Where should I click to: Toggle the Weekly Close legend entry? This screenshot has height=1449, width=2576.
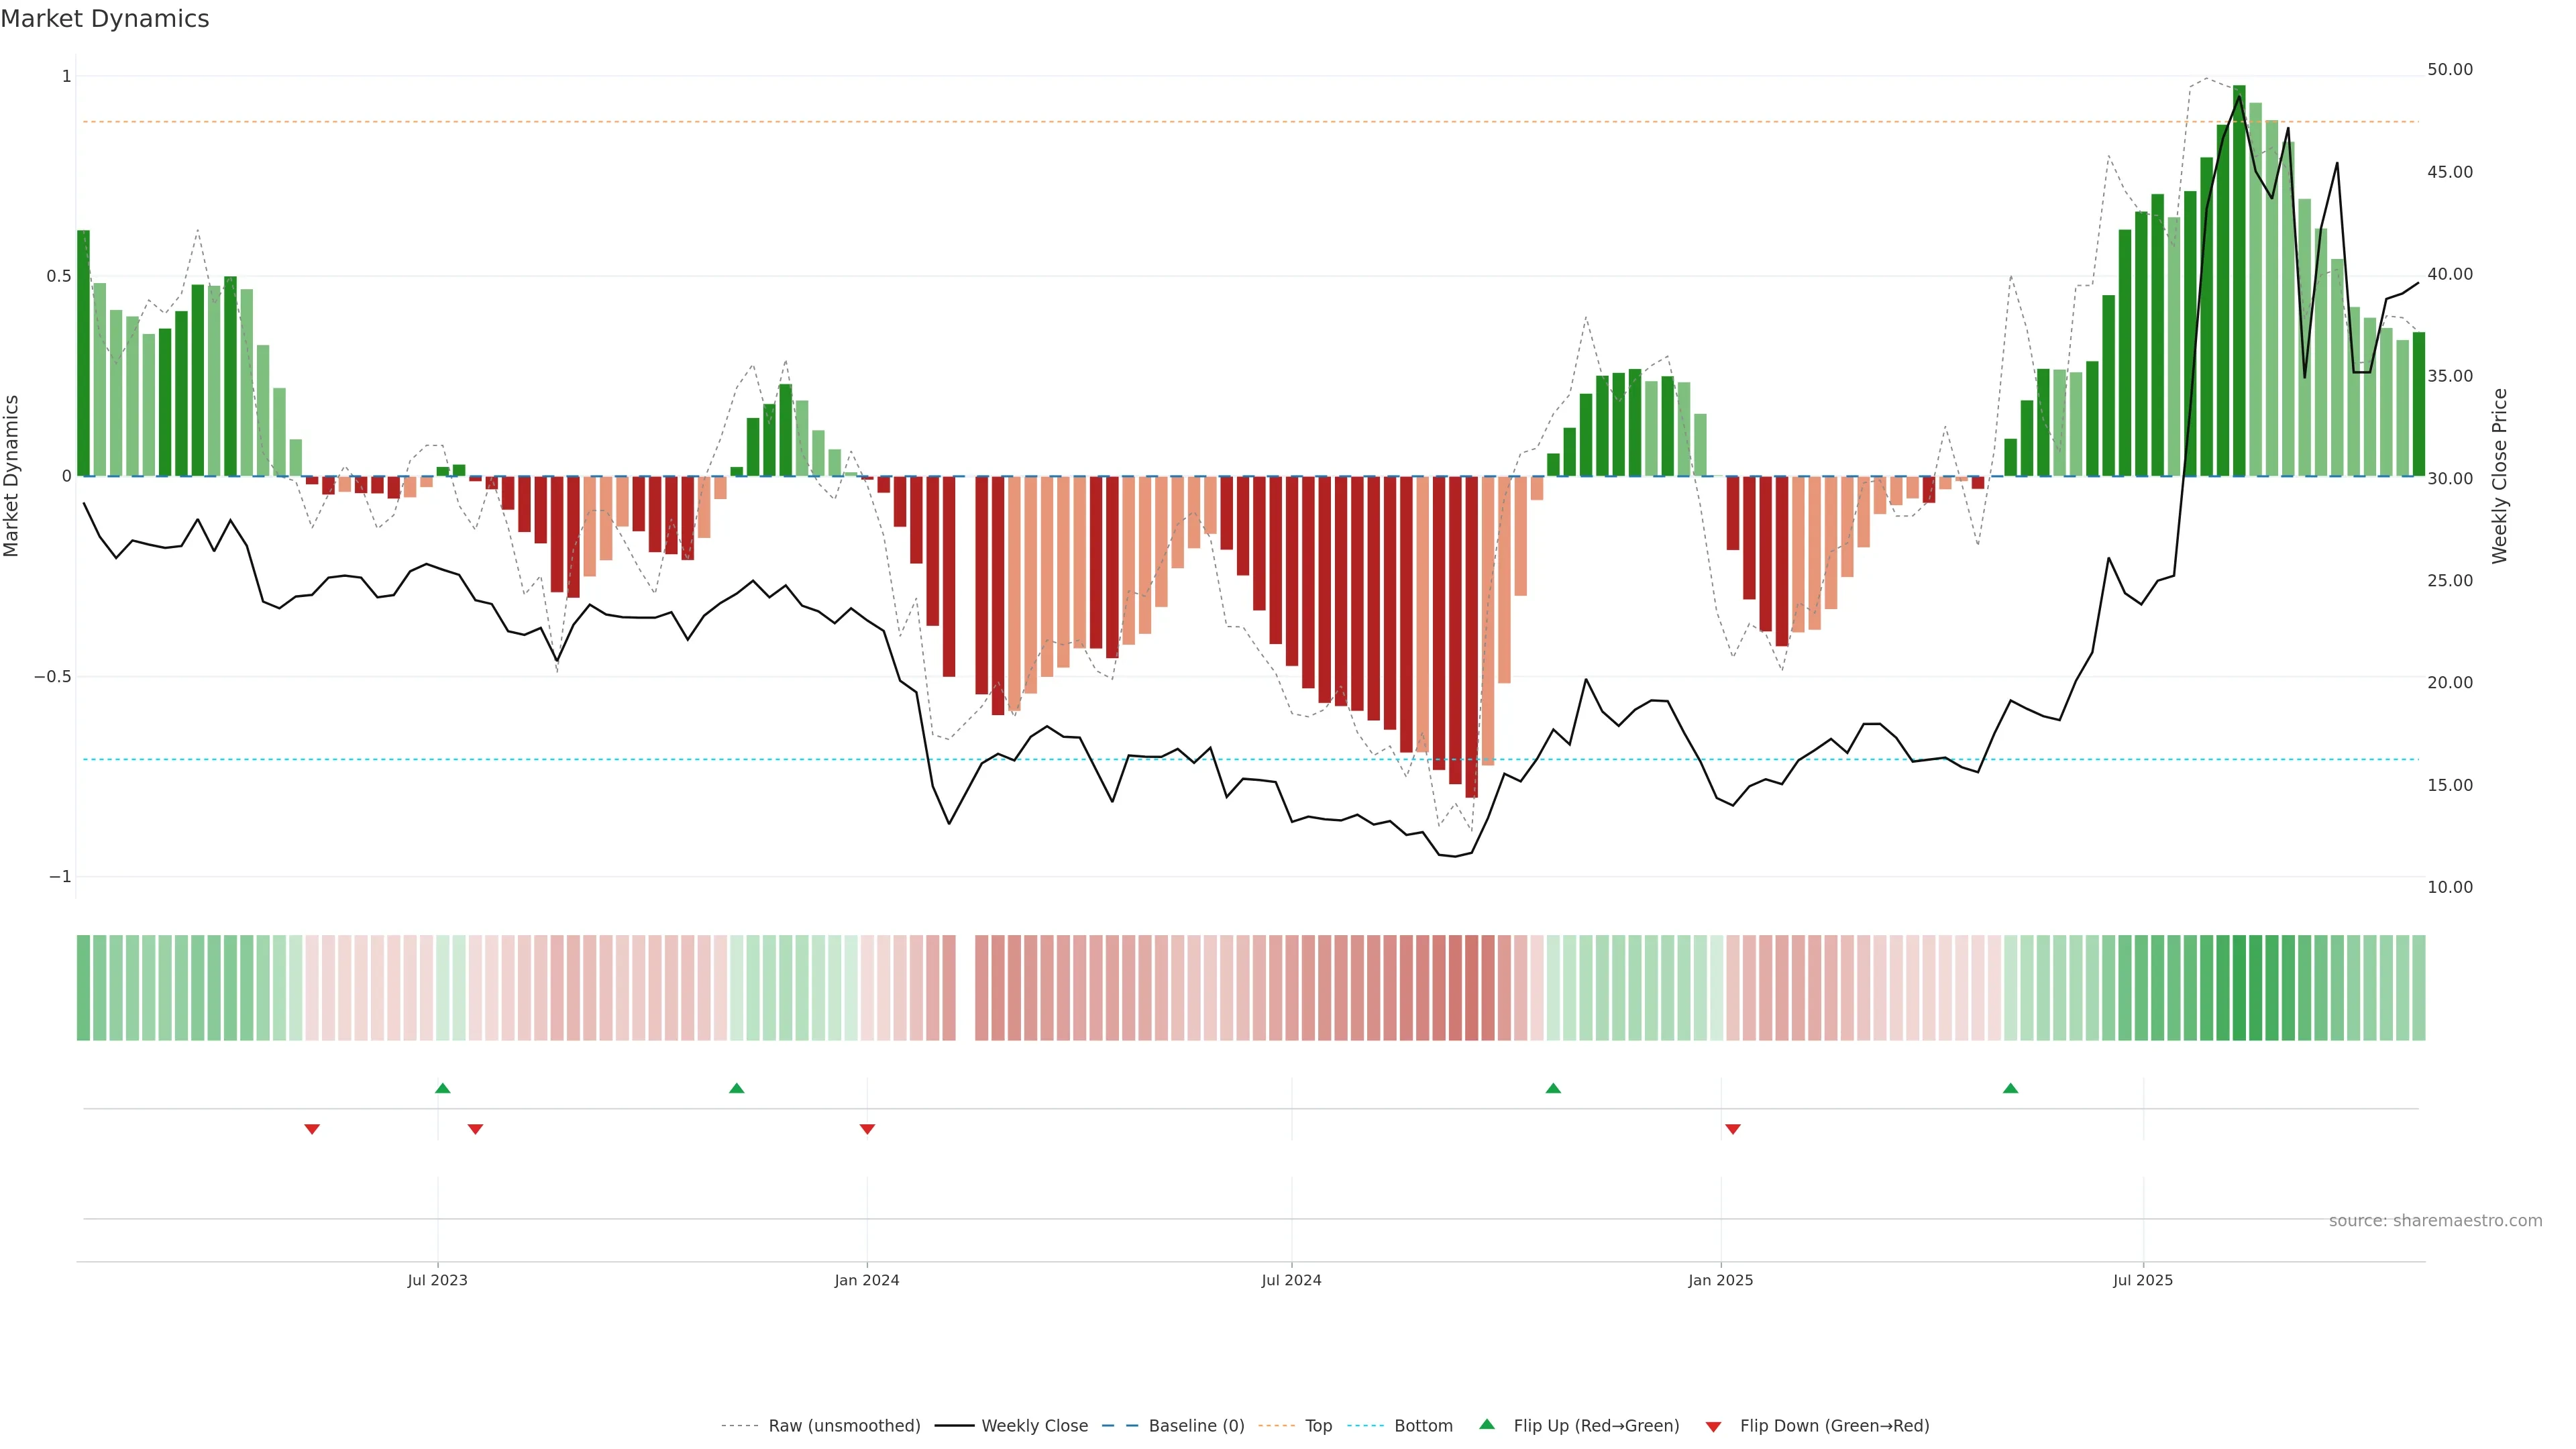(x=1034, y=1425)
